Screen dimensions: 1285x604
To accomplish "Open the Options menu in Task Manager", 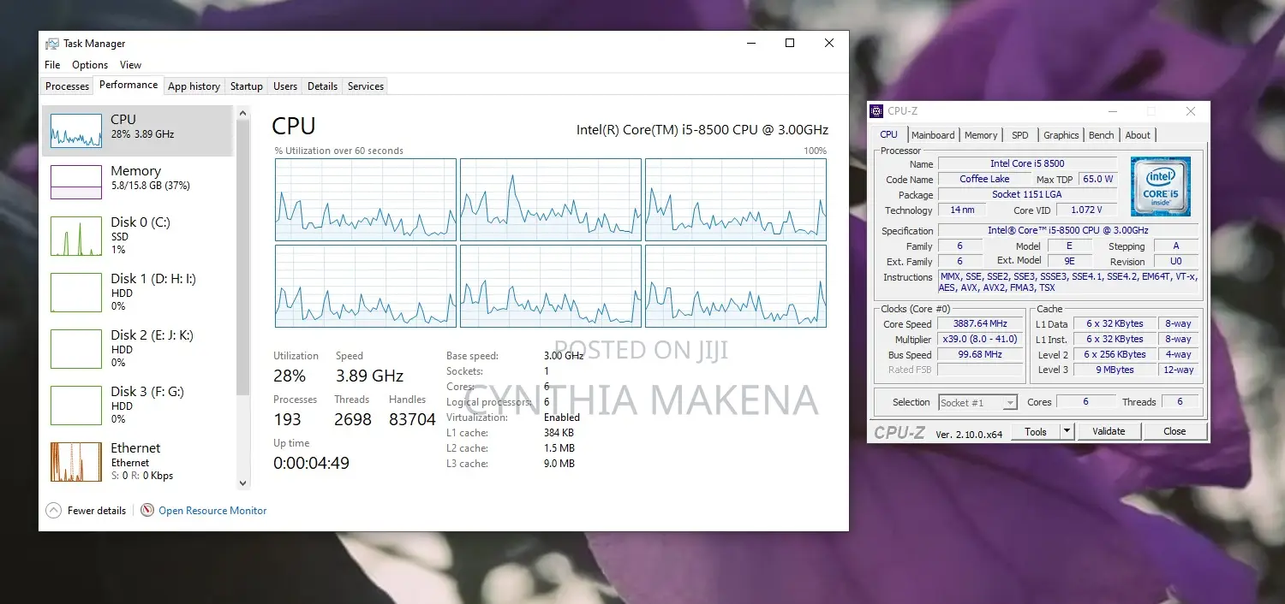I will 90,65.
